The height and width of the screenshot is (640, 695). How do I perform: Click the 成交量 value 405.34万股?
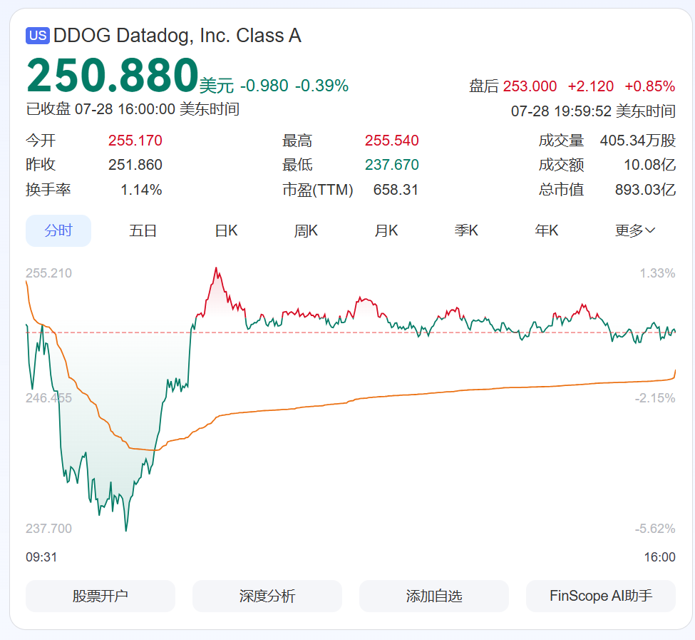[x=638, y=141]
